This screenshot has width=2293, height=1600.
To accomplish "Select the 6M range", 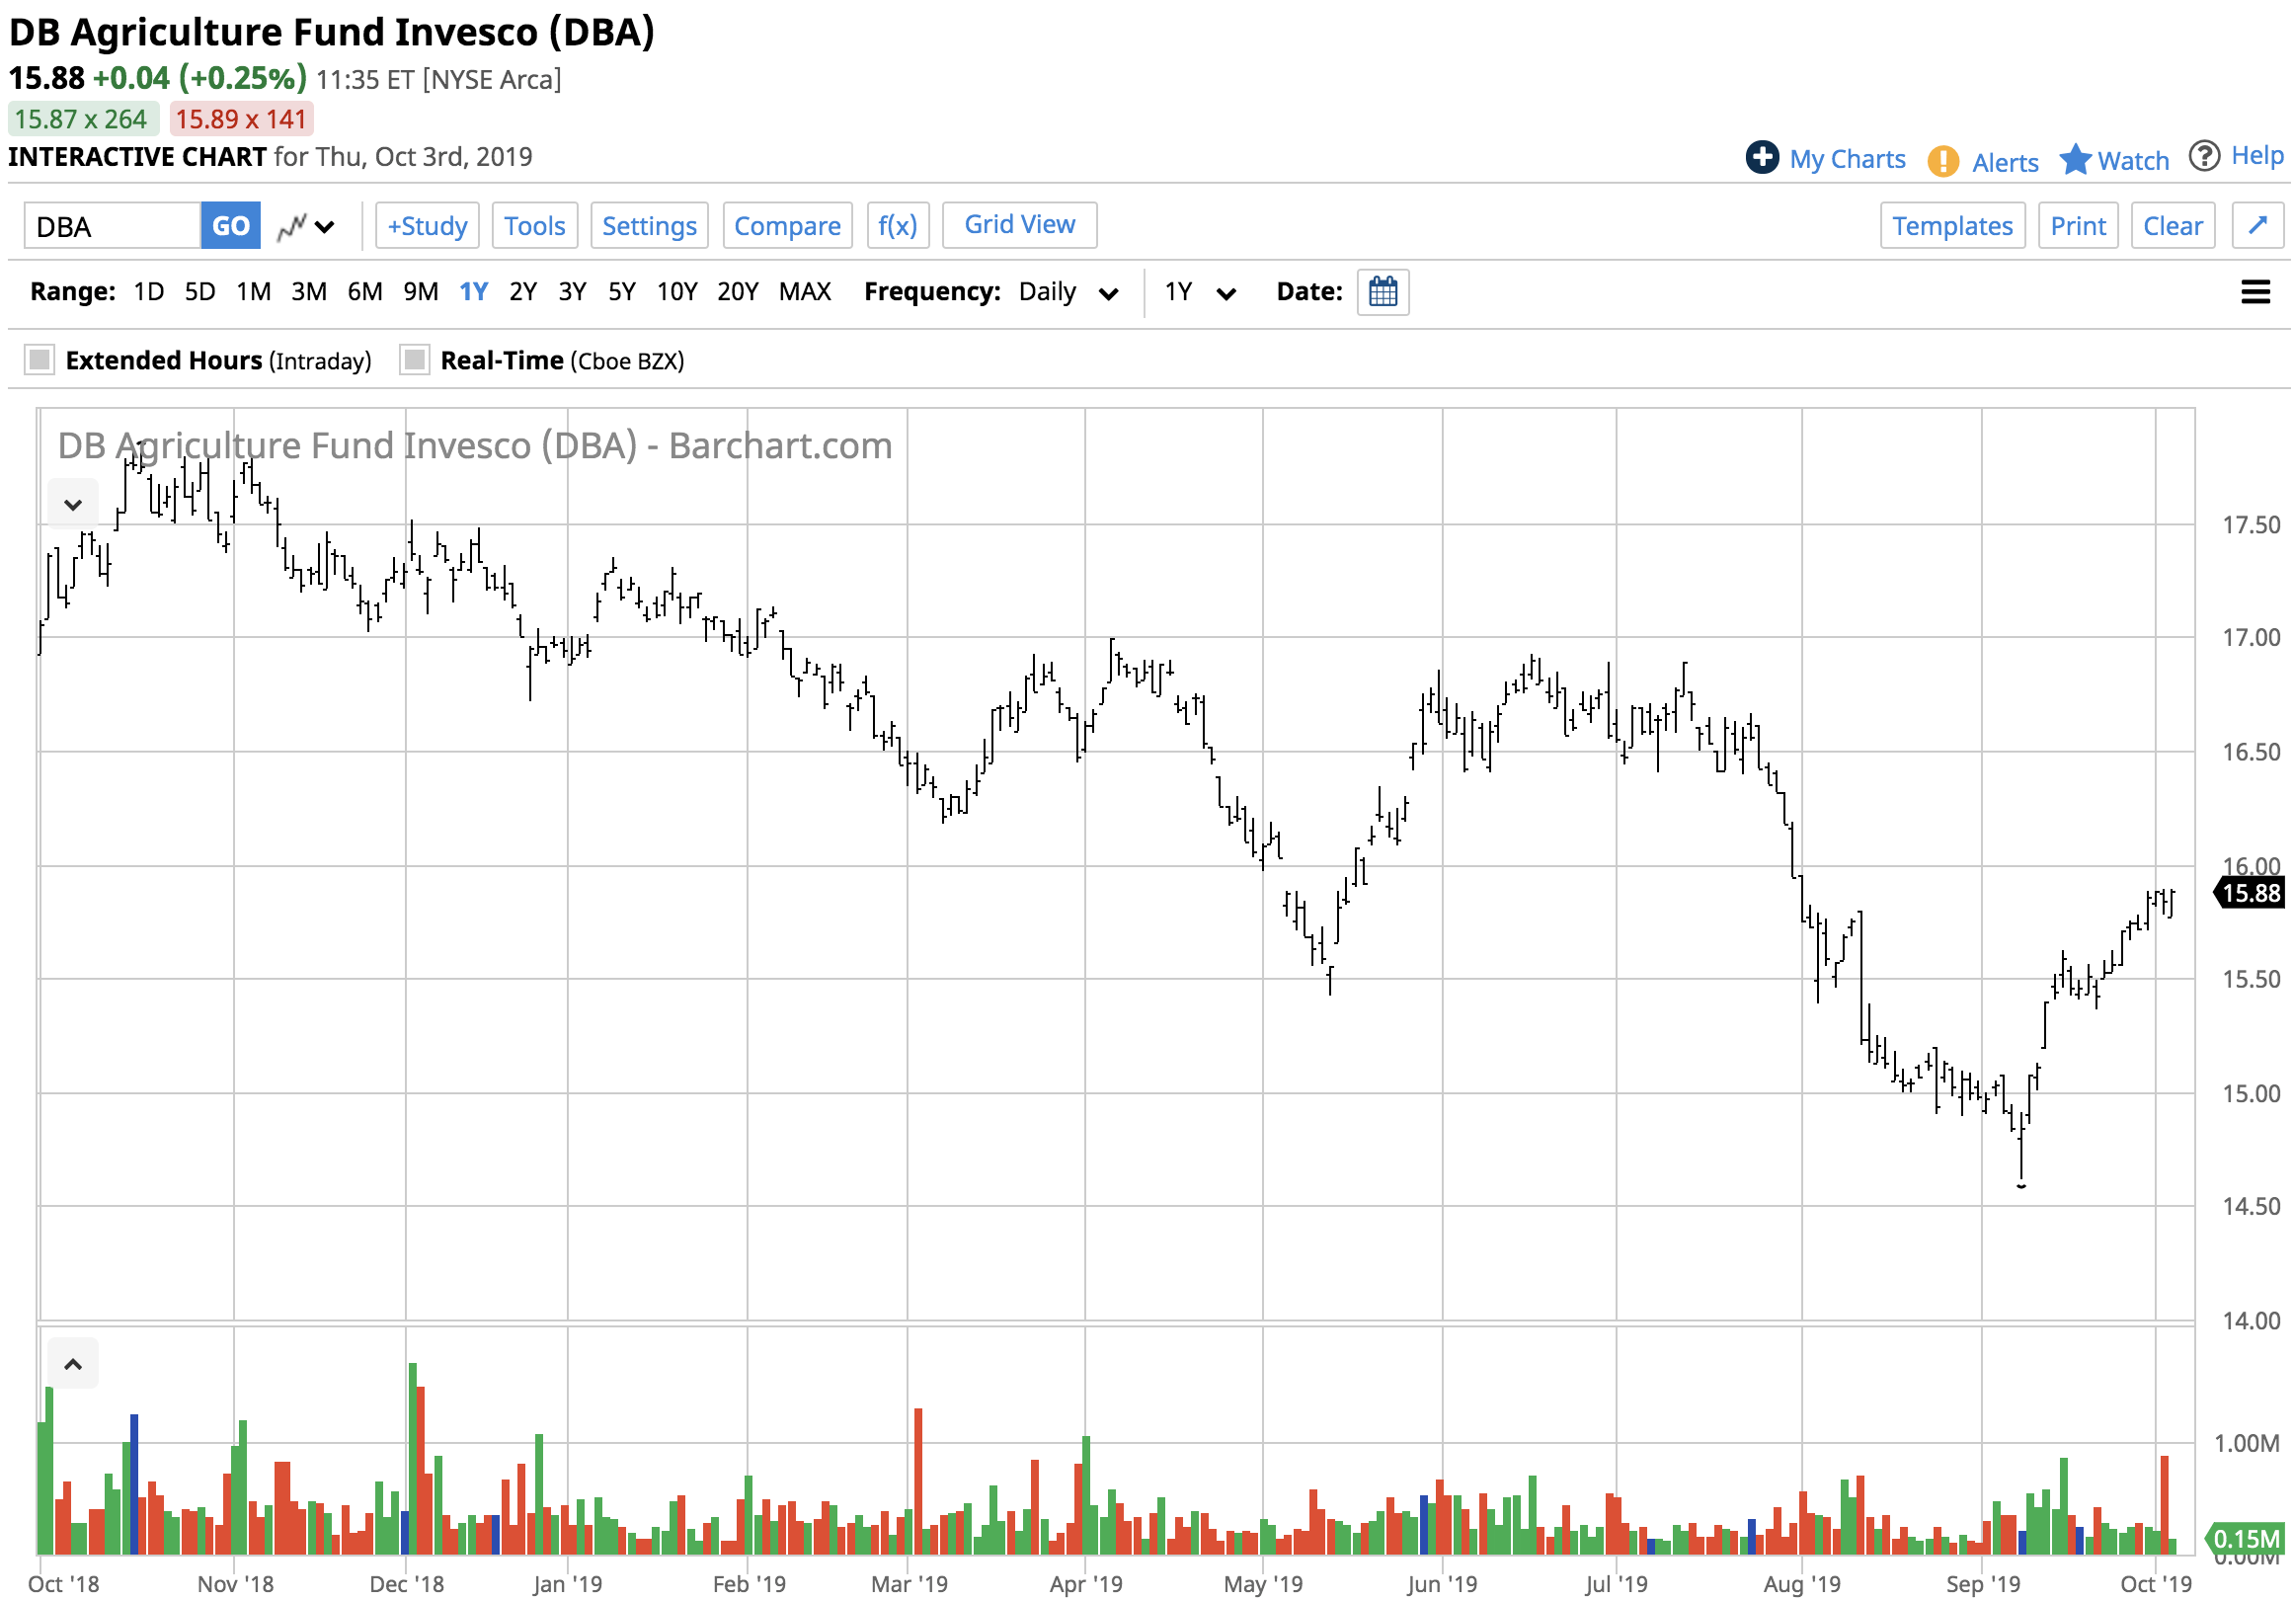I will click(x=364, y=291).
